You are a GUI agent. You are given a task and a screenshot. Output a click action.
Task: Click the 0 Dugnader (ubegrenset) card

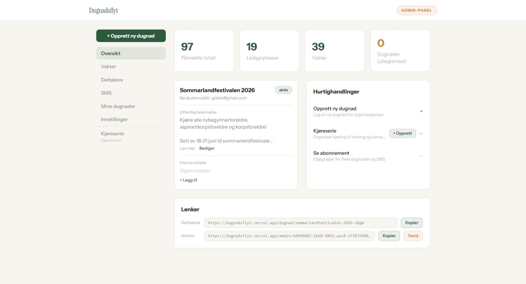pos(400,51)
